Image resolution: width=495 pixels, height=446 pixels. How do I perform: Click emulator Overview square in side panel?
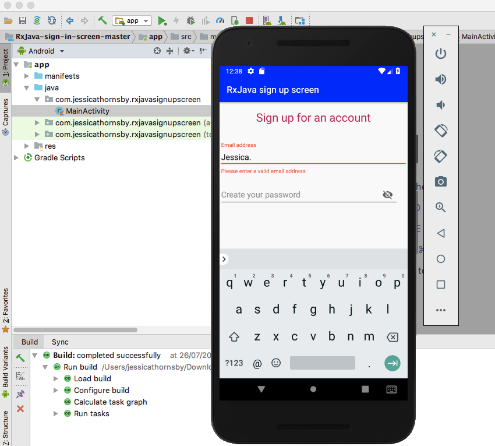pos(441,285)
